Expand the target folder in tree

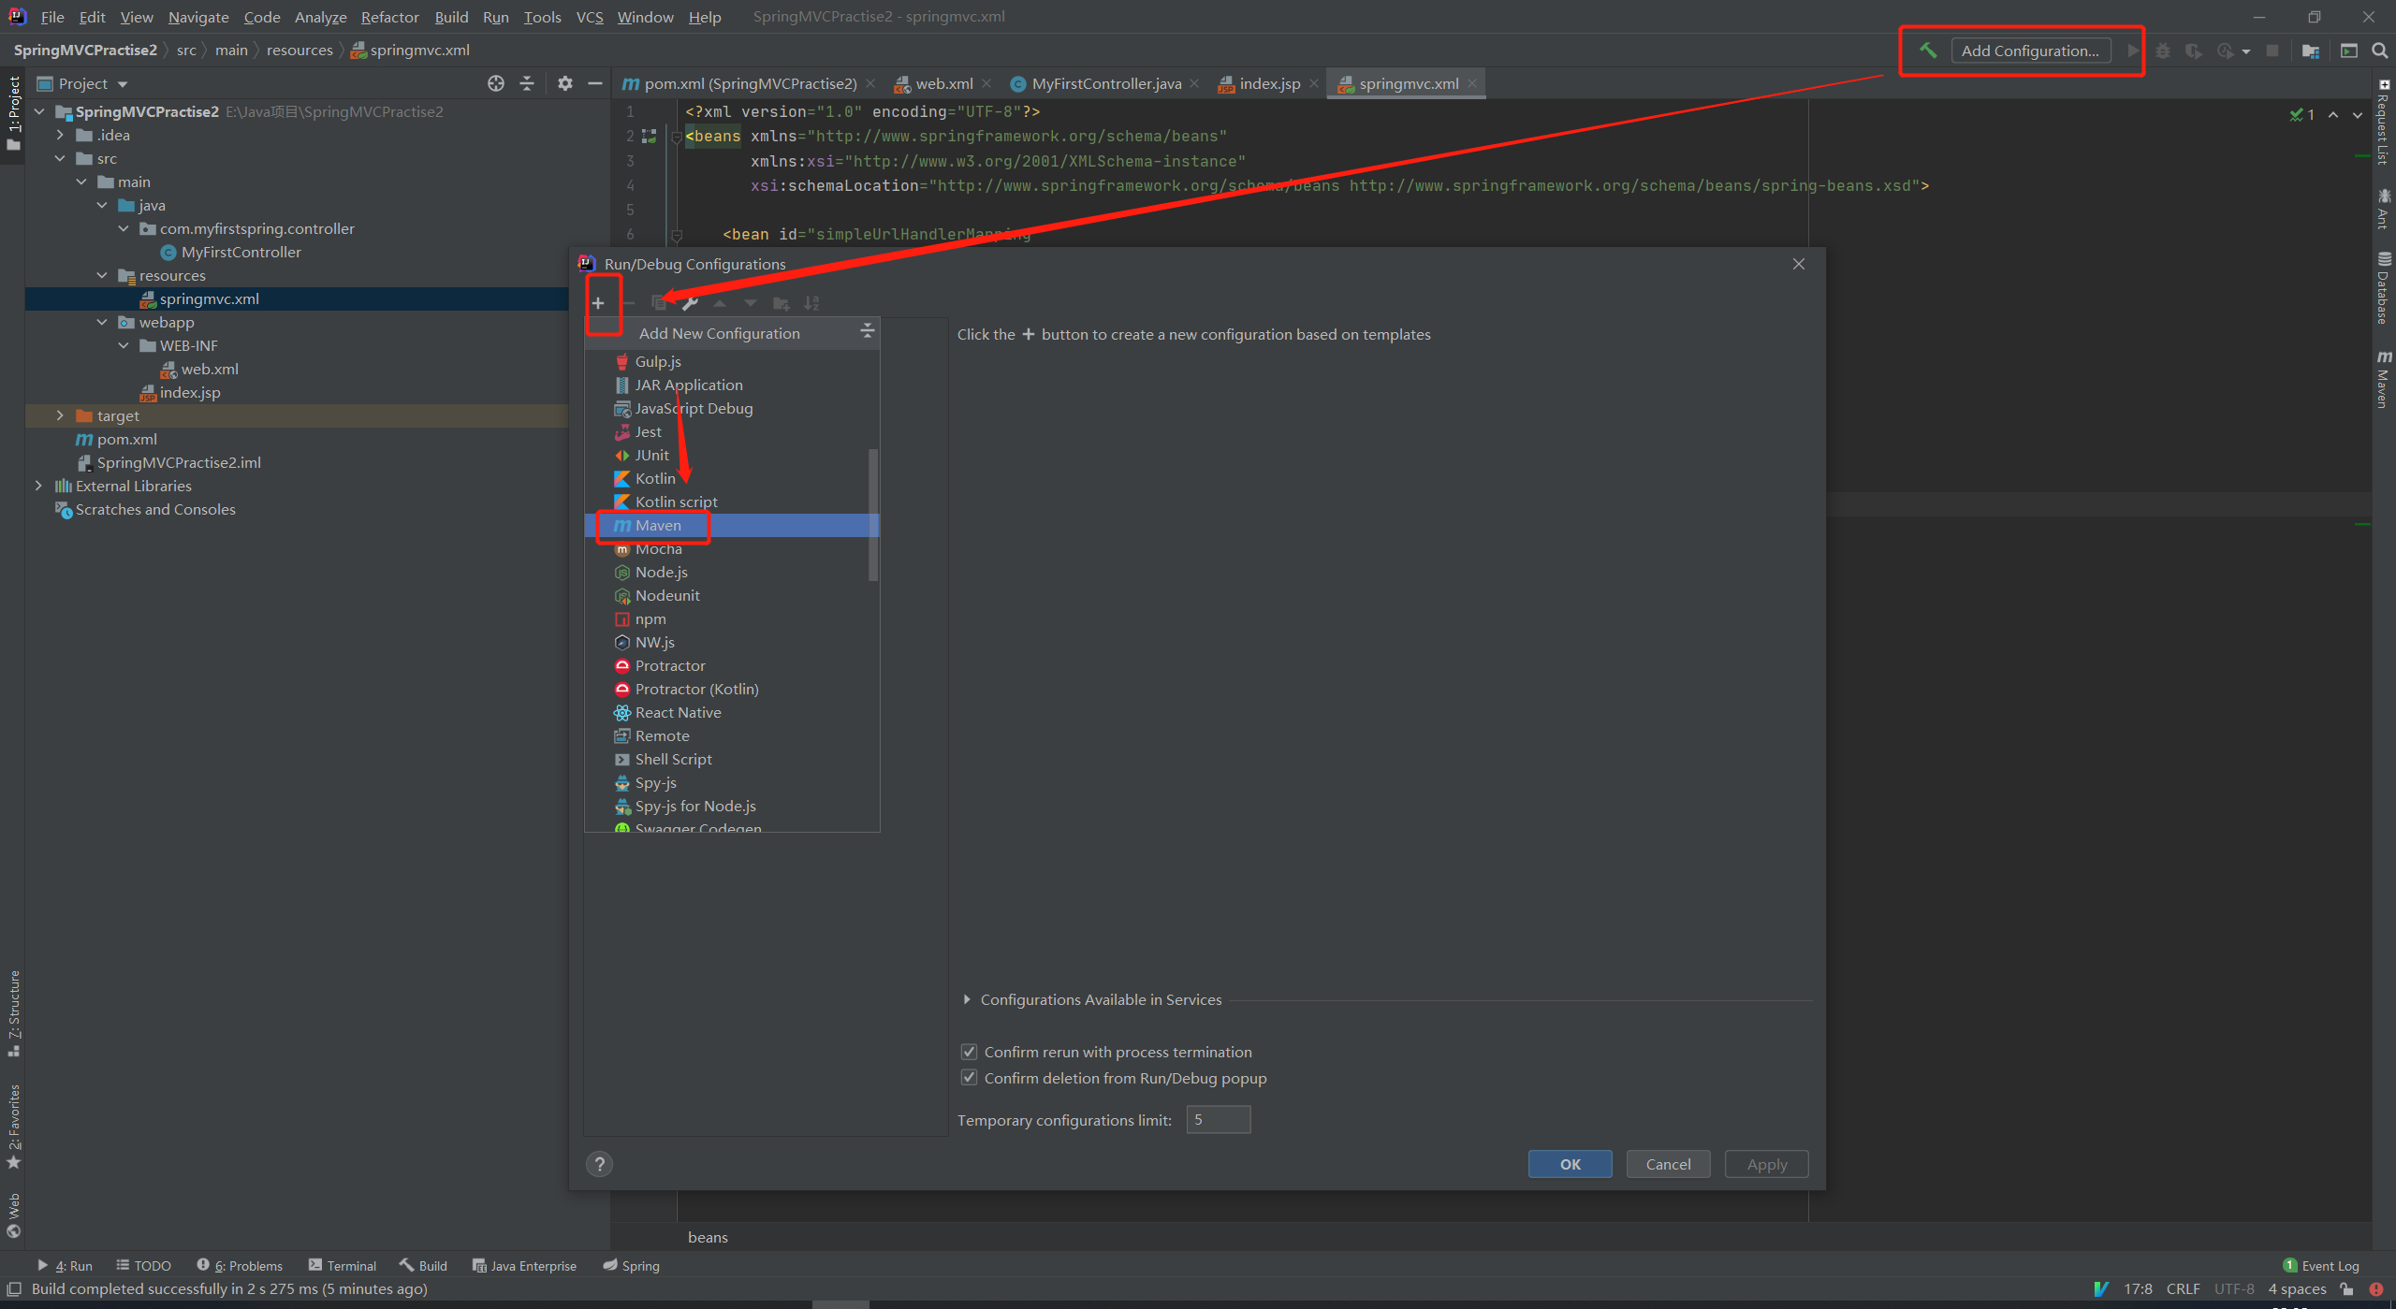pos(60,415)
